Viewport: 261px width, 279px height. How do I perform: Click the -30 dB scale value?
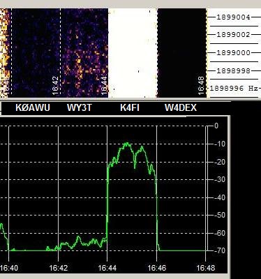(220, 179)
